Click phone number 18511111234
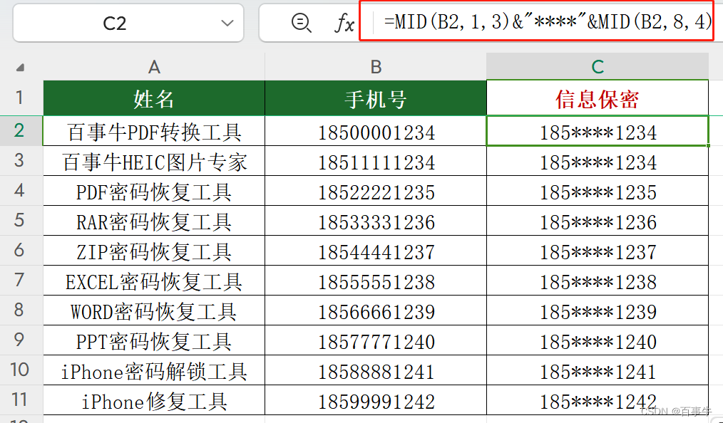 coord(376,161)
